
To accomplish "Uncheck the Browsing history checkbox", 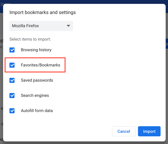I will coord(12,50).
